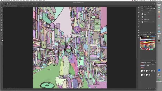Click the background color swatch
The height and width of the screenshot is (91, 162).
(x=2, y=41)
